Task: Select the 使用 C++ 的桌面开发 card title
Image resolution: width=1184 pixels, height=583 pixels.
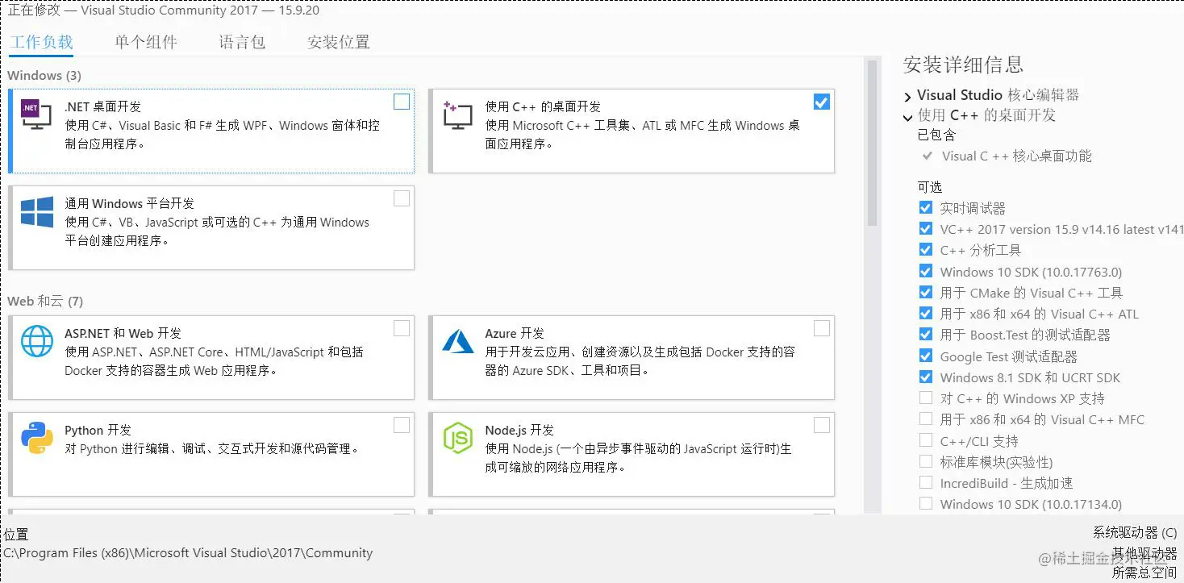Action: (x=543, y=106)
